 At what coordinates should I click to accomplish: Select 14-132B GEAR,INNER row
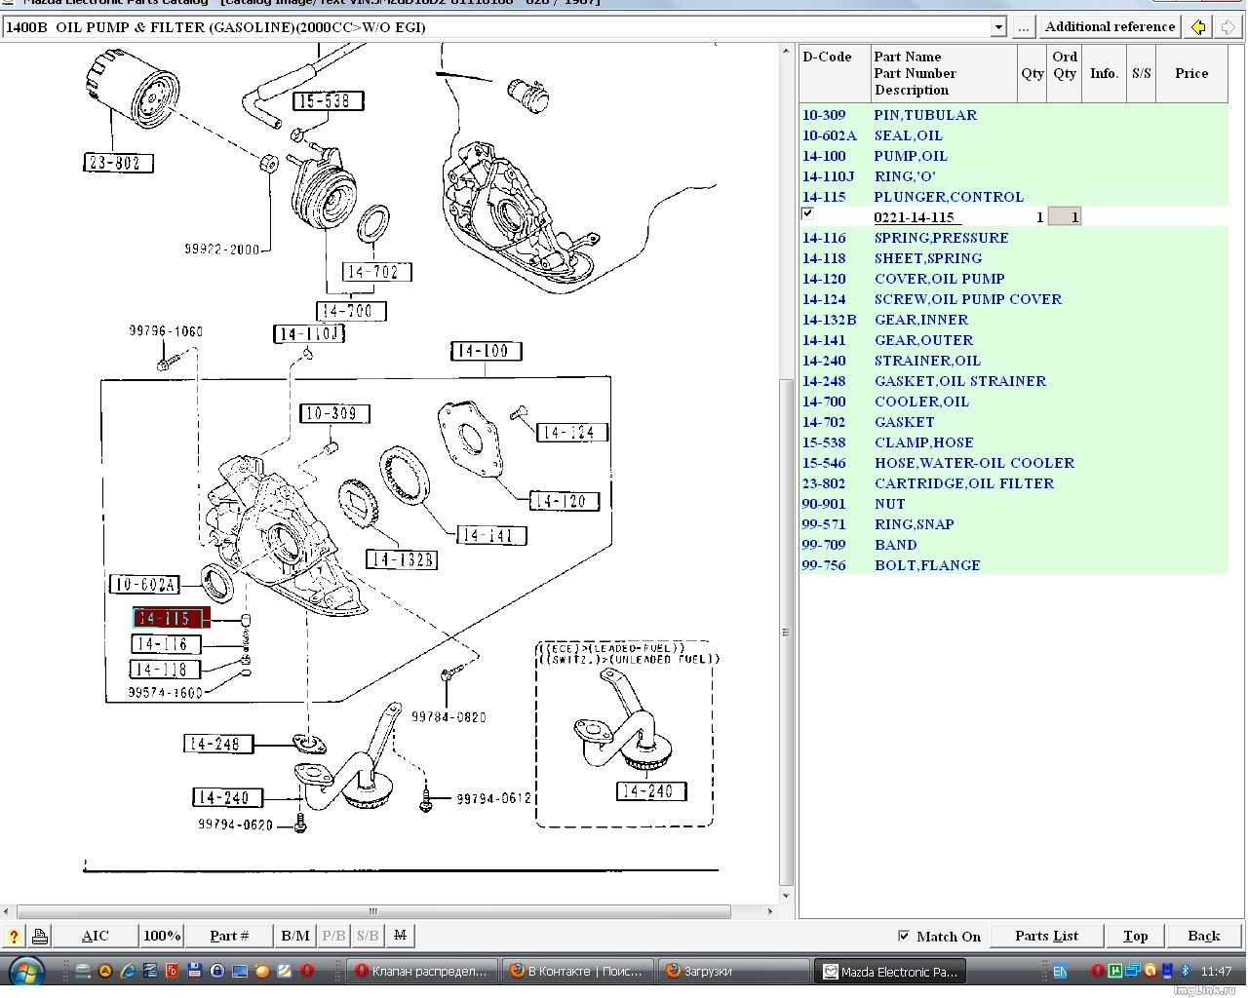click(1014, 320)
